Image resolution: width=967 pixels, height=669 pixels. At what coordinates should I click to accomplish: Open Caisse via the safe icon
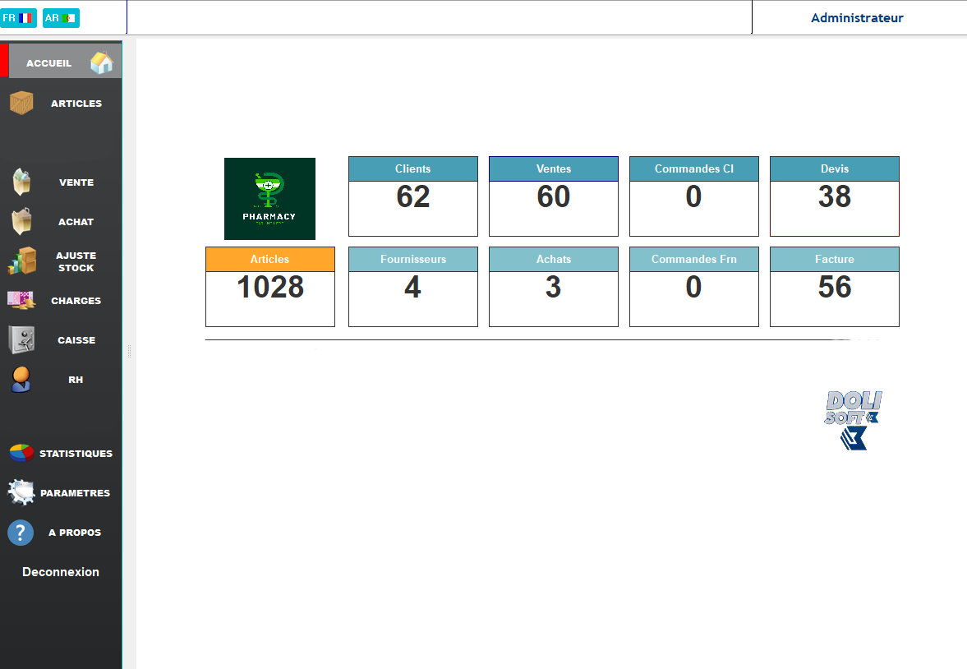click(x=21, y=339)
